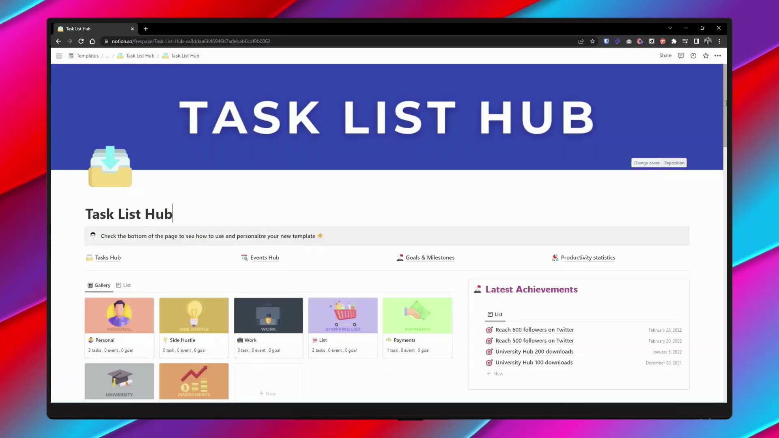Open comments via the speech bubble icon
This screenshot has height=438, width=779.
[681, 56]
